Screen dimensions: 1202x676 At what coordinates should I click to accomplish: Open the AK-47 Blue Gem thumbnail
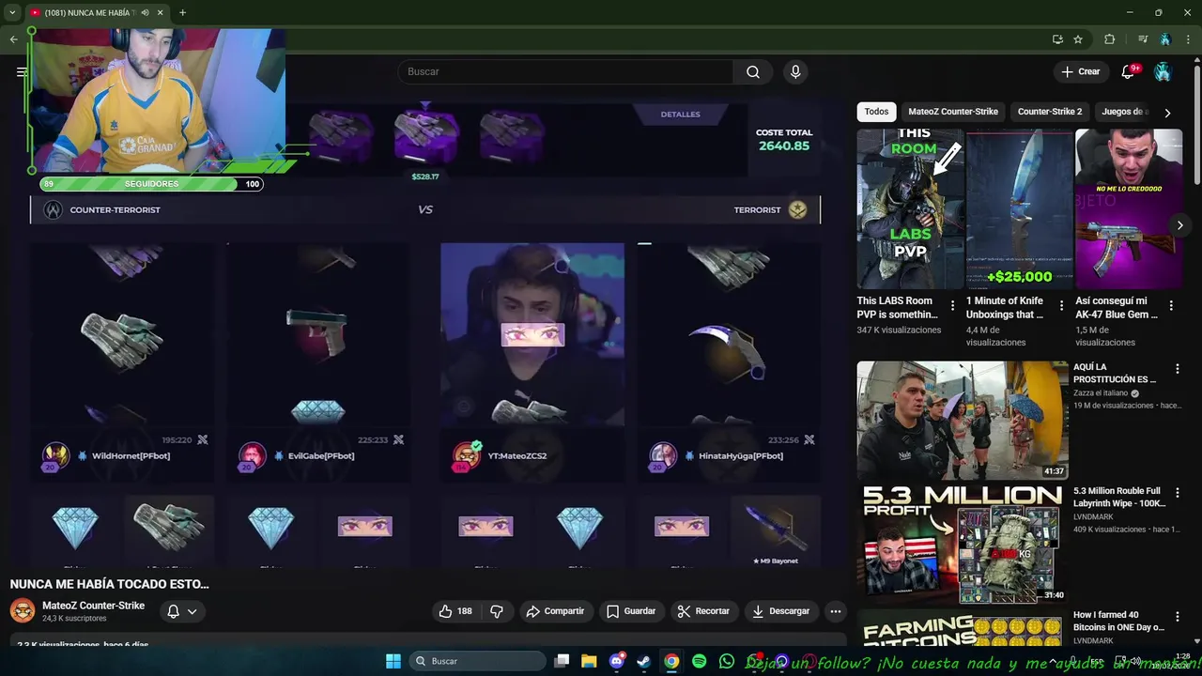[1128, 209]
